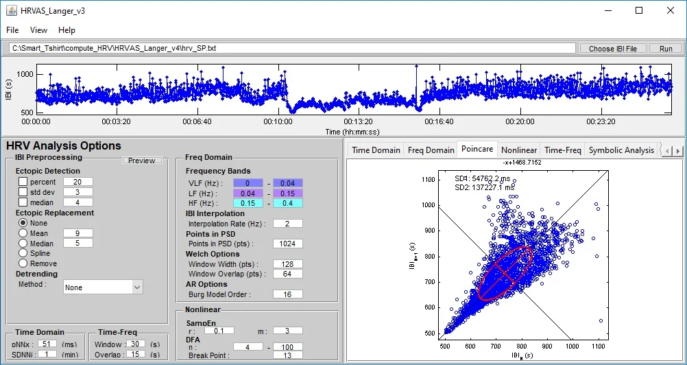This screenshot has width=687, height=365.
Task: Click the Interpolation Rate field
Action: 287,224
